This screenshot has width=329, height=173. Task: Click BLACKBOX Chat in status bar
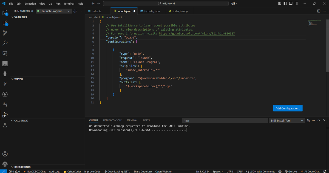point(35,171)
